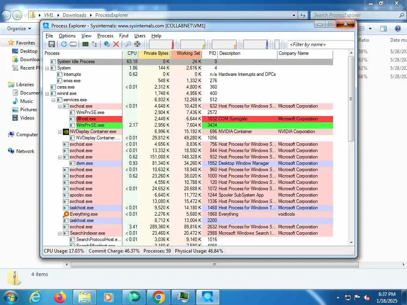The height and width of the screenshot is (305, 407).
Task: Collapse the System process tree node
Action: [47, 68]
